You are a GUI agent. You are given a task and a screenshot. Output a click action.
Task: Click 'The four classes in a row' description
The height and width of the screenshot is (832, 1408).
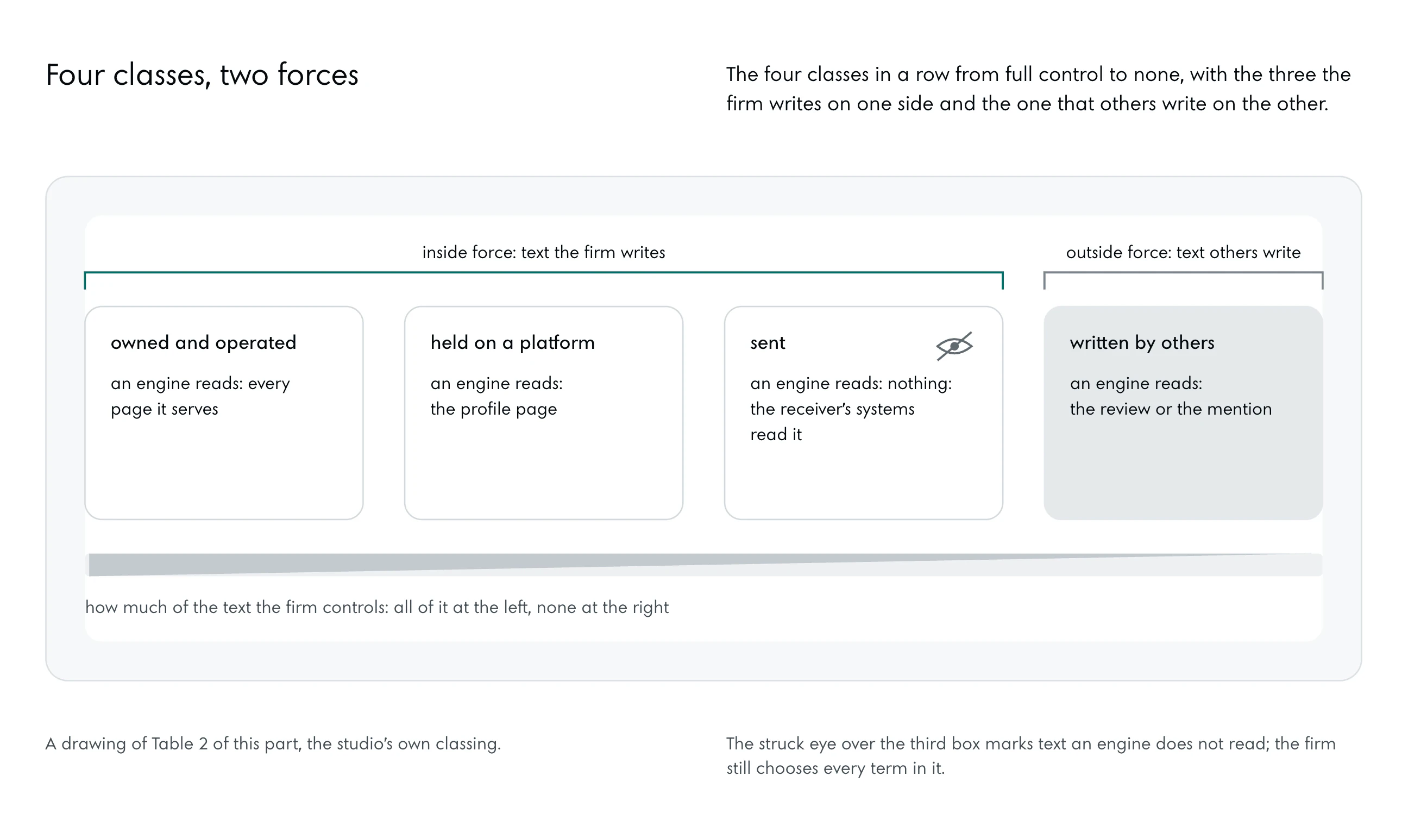1038,89
